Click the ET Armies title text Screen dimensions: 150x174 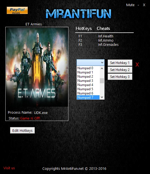tap(34, 24)
